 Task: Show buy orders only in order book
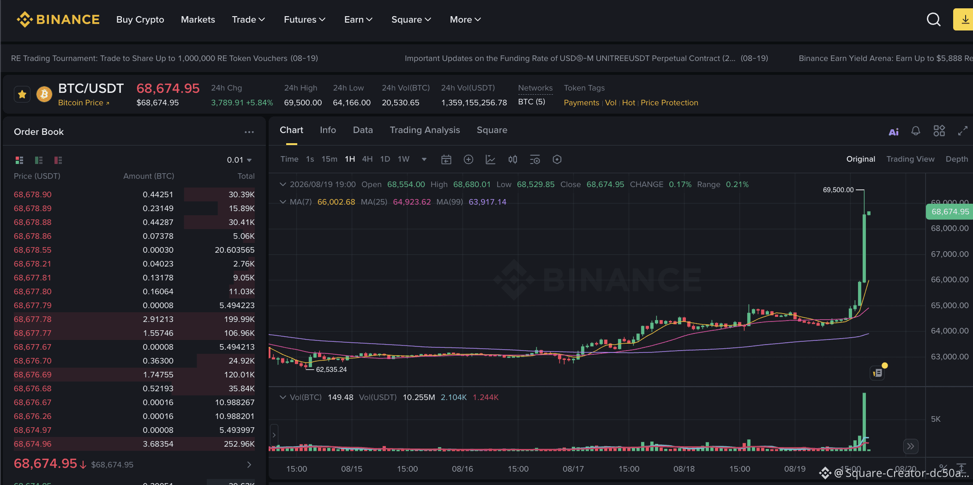tap(39, 160)
